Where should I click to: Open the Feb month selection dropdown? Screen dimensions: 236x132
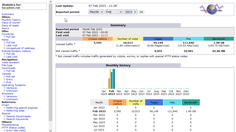[114, 12]
